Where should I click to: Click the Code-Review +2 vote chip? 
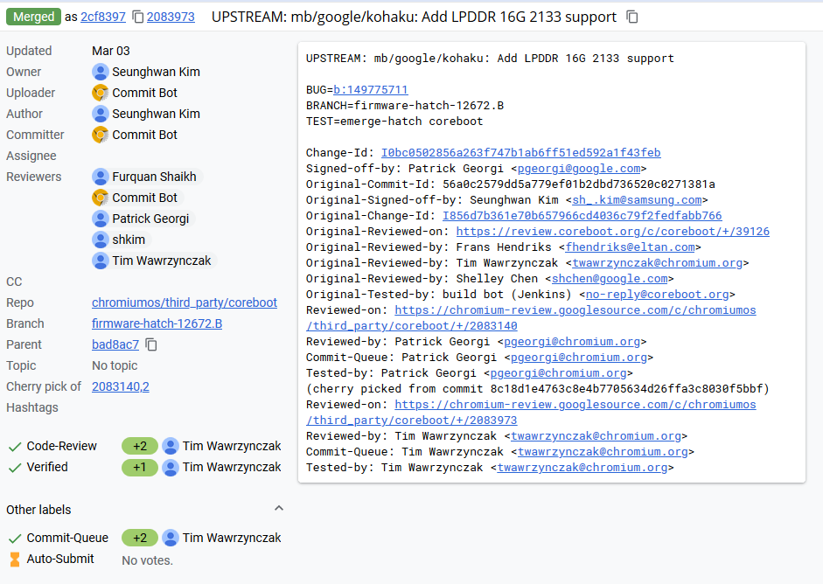[140, 446]
